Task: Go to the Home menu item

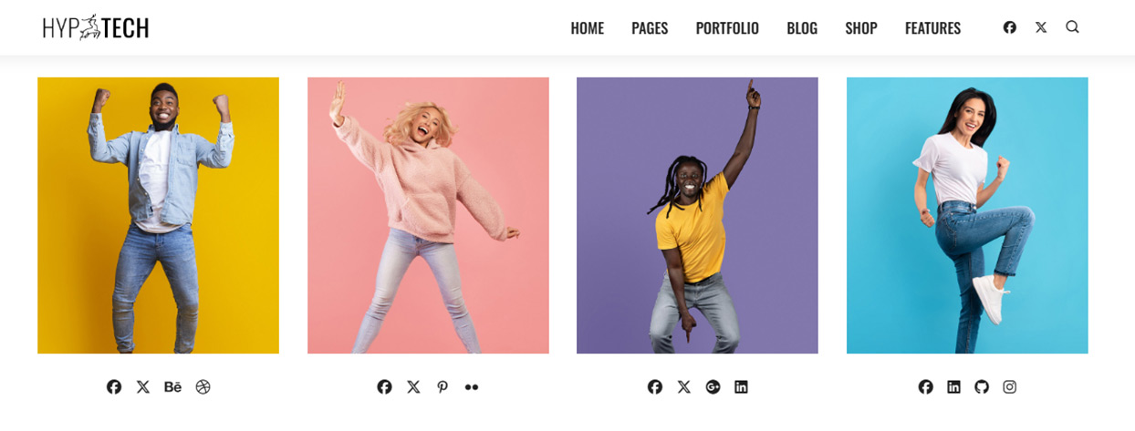Action: point(588,28)
